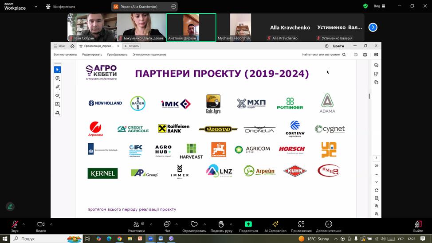Select the freehand draw tool in Acrobat
432x243 pixels.
pyautogui.click(x=58, y=96)
